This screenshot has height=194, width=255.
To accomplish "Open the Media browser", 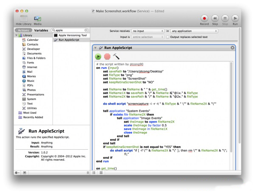I will pyautogui.click(x=37, y=18).
